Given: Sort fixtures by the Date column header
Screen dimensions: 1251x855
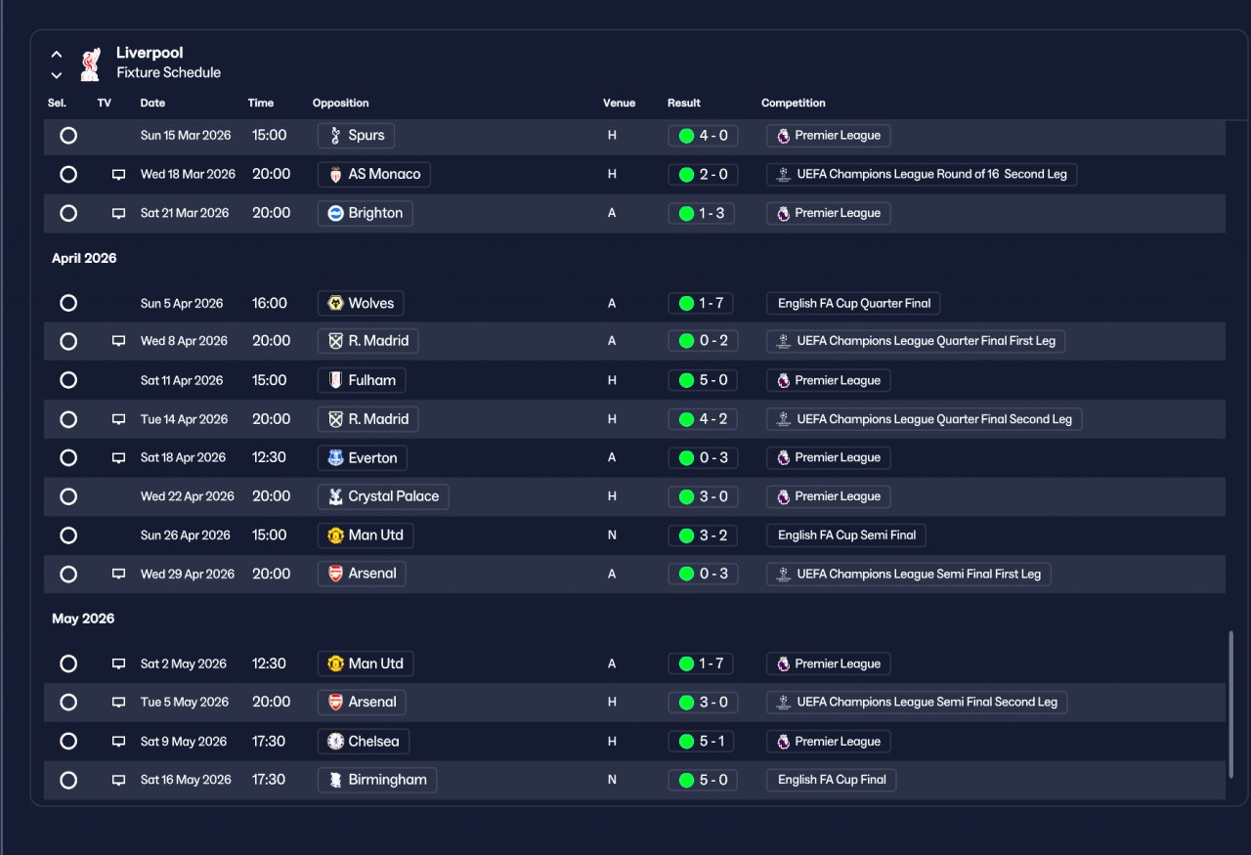Looking at the screenshot, I should click(x=152, y=103).
